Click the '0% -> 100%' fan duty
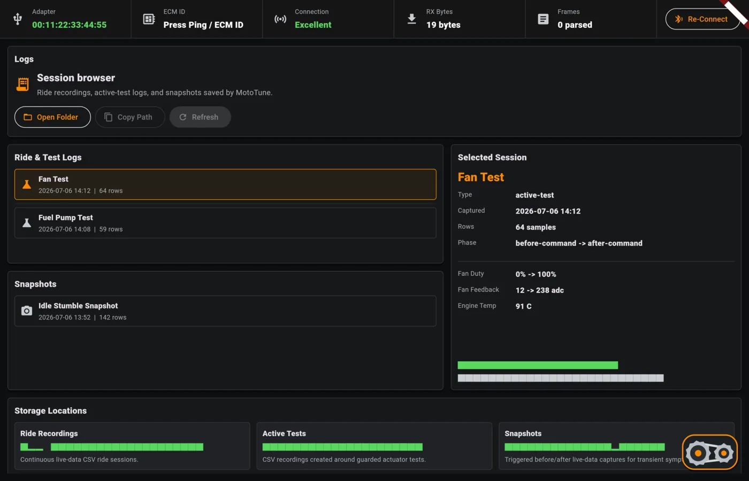 point(536,274)
